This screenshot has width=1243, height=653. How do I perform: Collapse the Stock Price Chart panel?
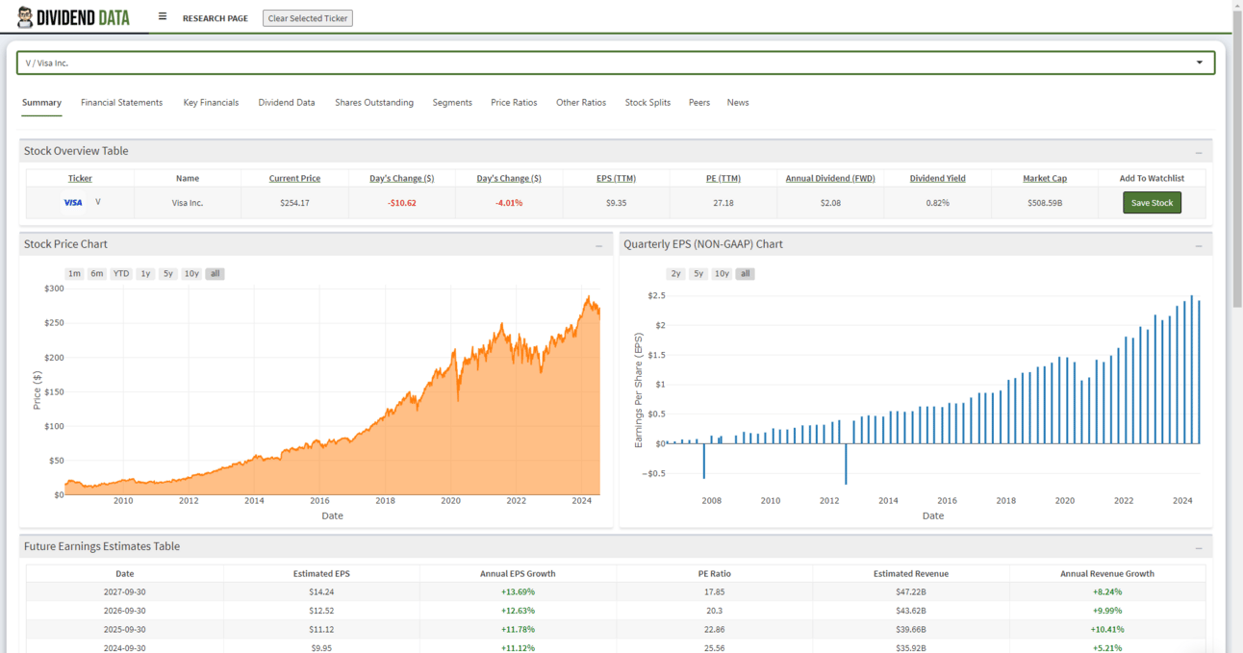click(598, 245)
